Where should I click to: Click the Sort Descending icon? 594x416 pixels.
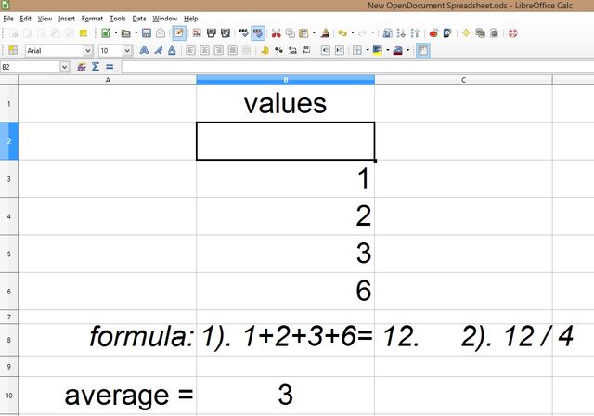click(415, 33)
